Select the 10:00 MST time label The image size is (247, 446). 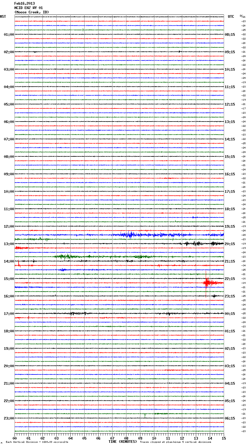point(9,192)
